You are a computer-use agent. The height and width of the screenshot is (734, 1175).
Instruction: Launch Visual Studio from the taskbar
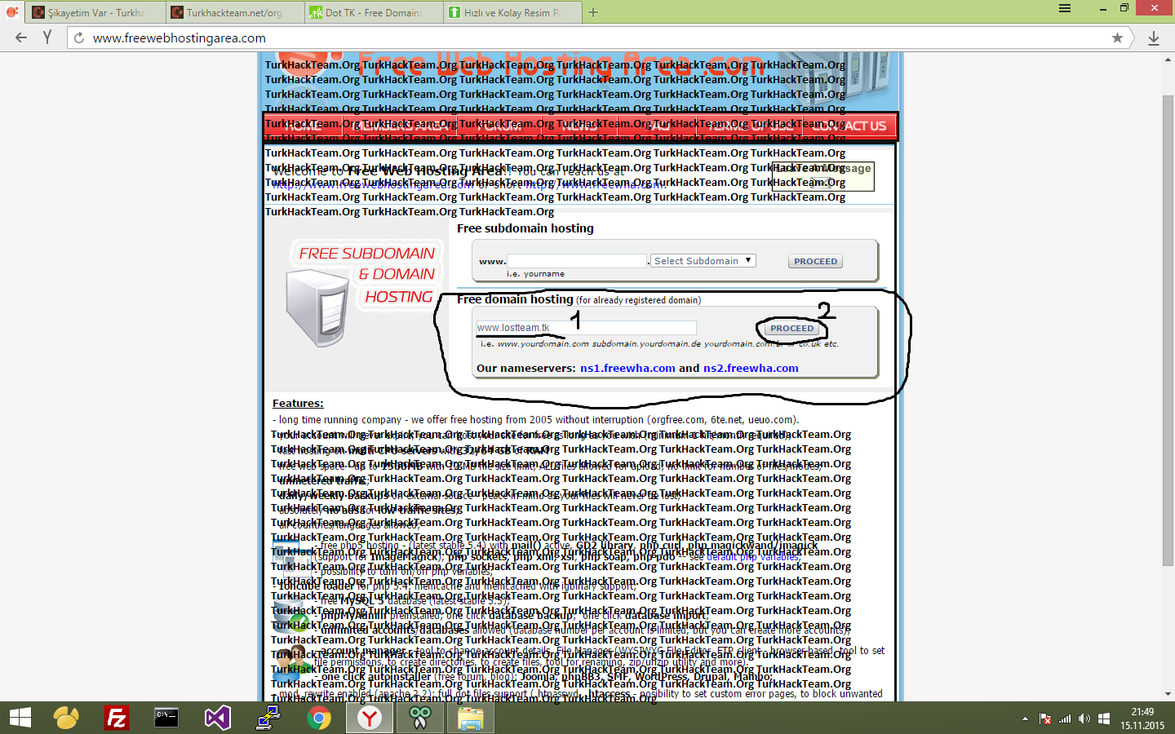(217, 718)
